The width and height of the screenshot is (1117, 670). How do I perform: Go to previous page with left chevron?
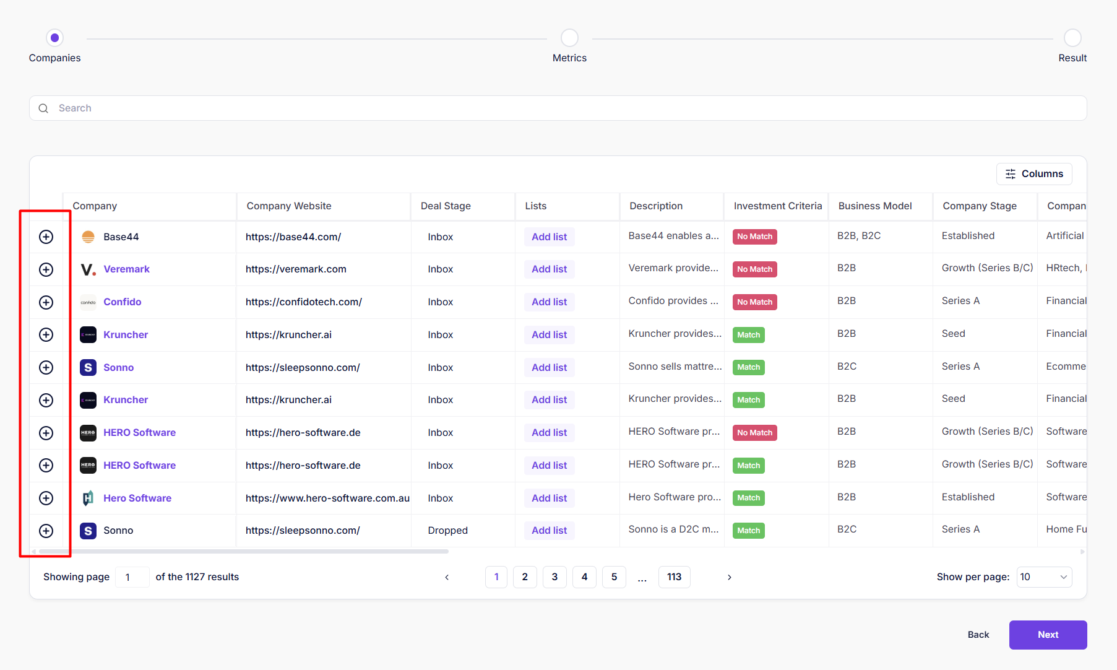(447, 577)
